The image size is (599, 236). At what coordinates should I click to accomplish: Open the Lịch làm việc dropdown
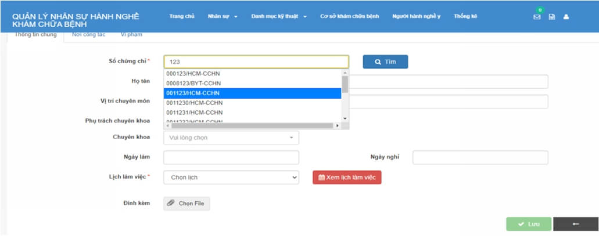coord(231,177)
